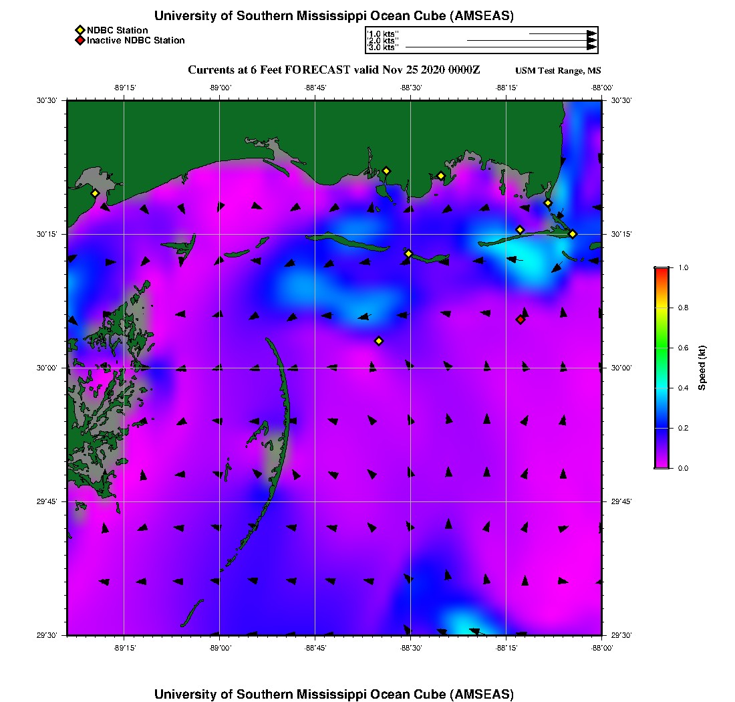The image size is (735, 702).
Task: Select the red inactive station marker on the map
Action: 520,320
